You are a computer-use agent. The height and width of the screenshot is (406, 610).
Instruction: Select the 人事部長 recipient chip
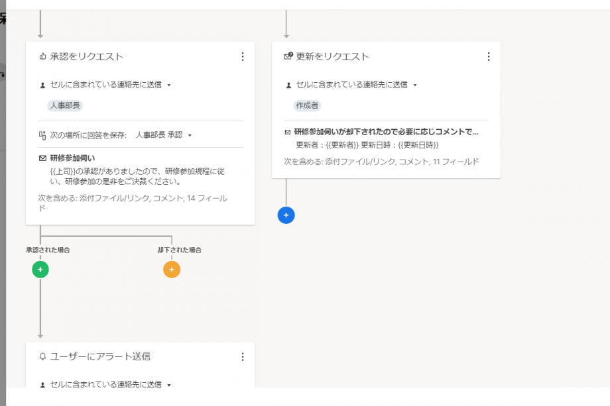point(66,105)
